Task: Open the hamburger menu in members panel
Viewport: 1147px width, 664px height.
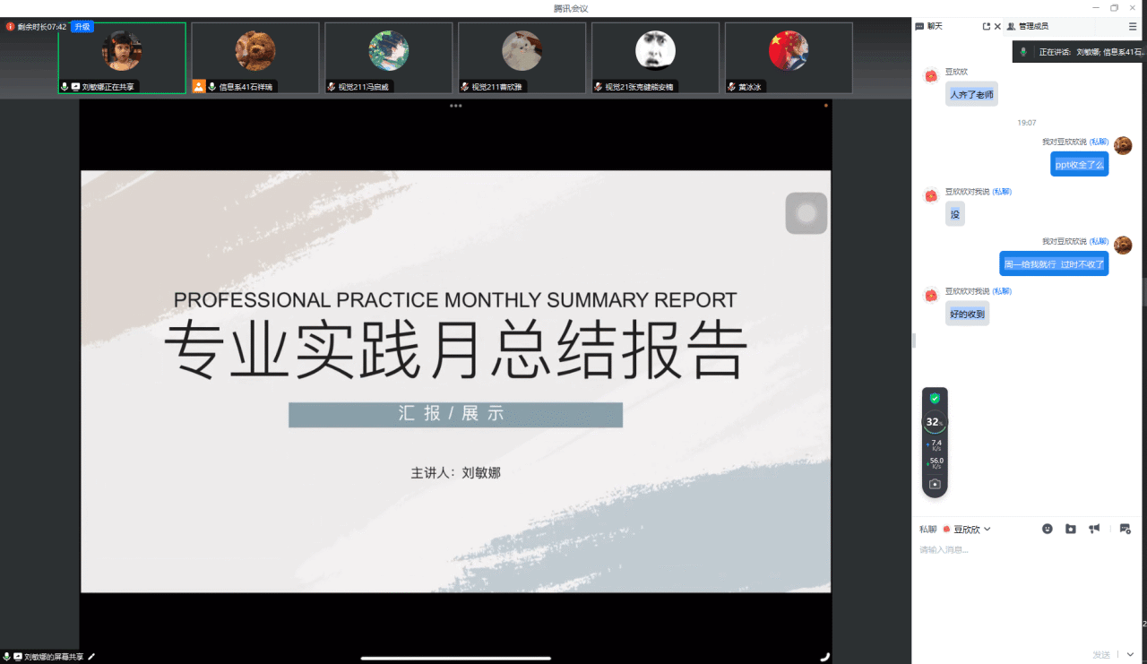Action: (x=1132, y=27)
